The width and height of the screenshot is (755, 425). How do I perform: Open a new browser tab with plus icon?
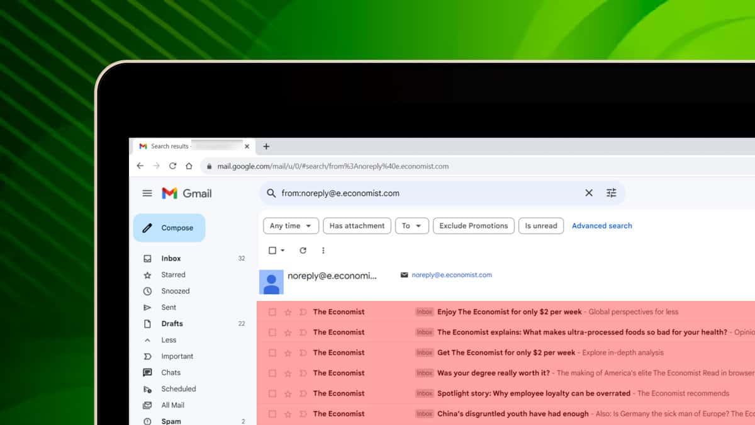pyautogui.click(x=266, y=146)
